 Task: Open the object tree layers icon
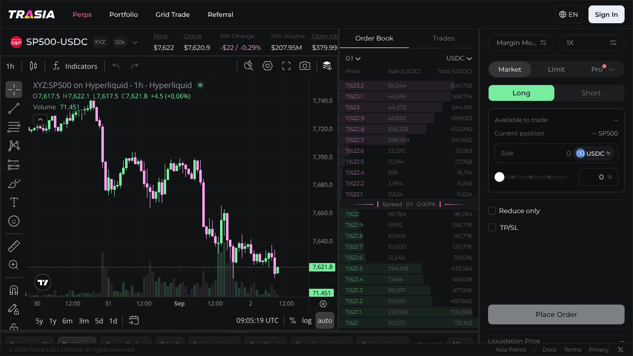[x=327, y=66]
